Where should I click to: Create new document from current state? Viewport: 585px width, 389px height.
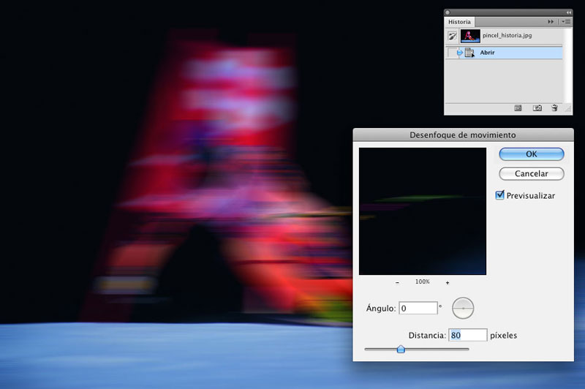tap(518, 108)
